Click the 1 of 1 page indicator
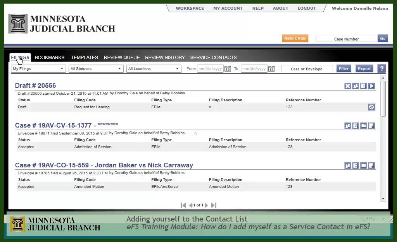397x242 pixels. tap(198, 205)
